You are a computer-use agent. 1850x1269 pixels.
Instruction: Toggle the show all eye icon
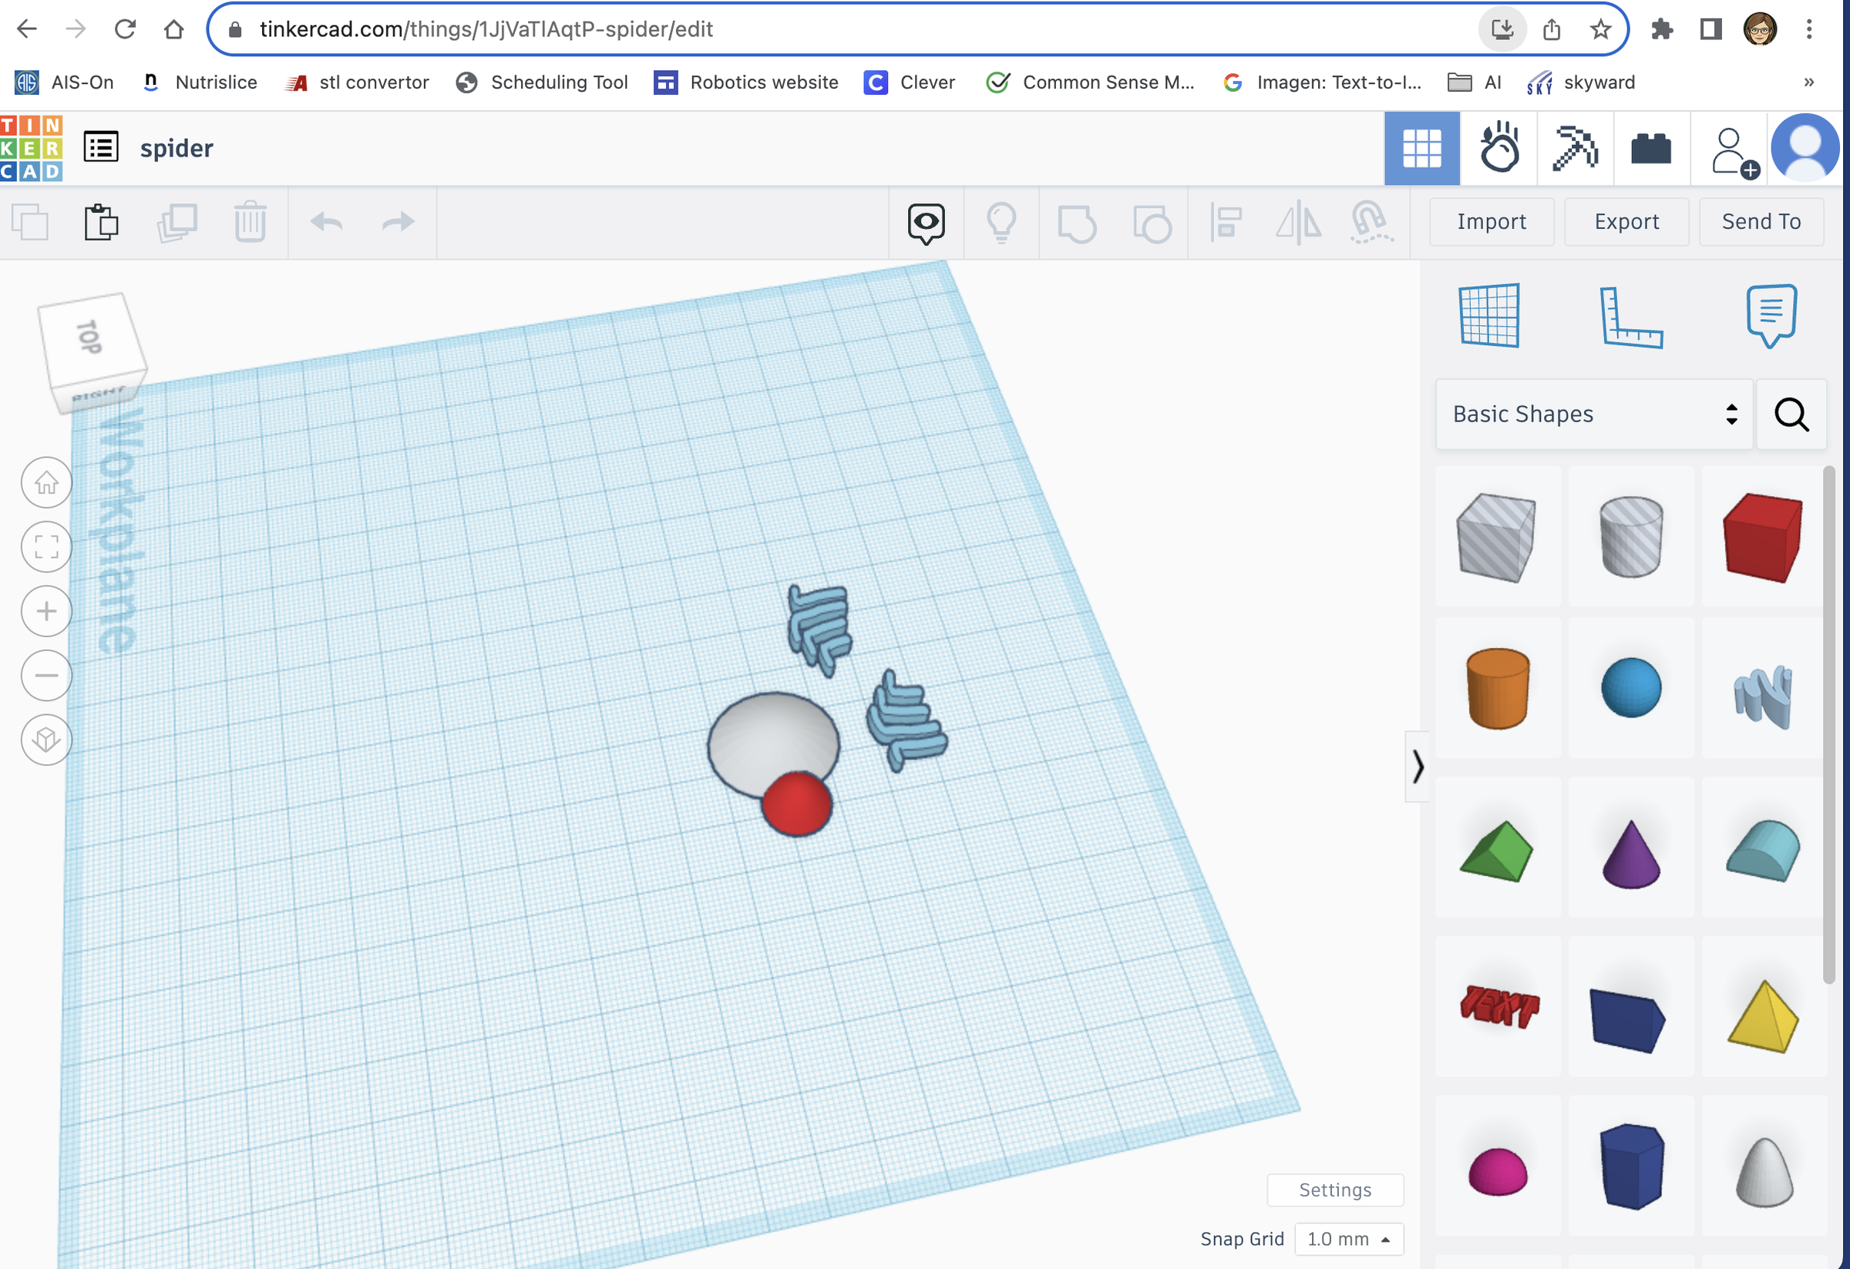926,222
